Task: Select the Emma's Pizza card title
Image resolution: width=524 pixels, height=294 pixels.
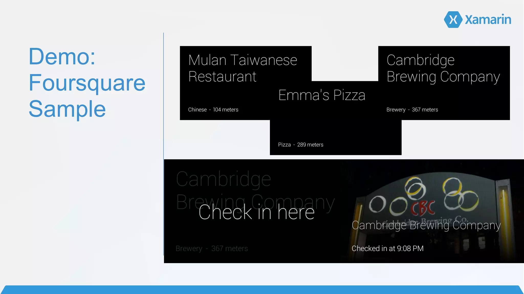Action: click(x=322, y=95)
